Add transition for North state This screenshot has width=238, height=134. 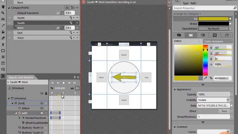coord(71,18)
